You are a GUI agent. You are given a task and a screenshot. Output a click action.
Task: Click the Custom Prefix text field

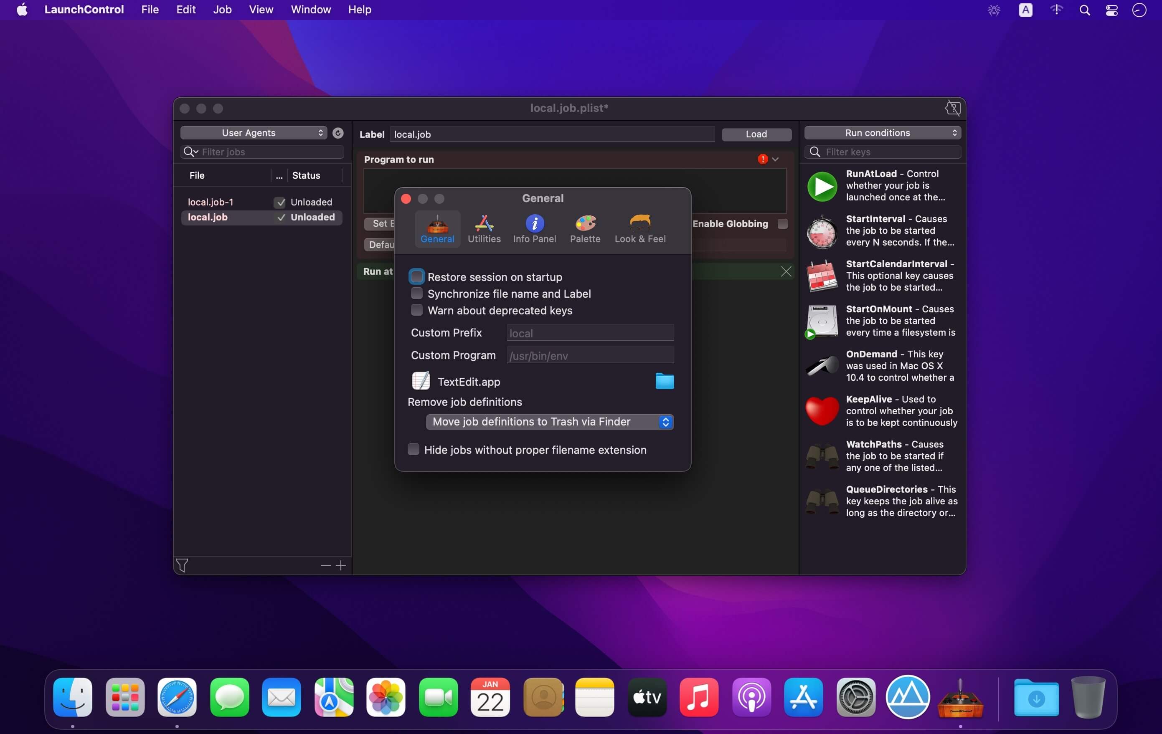coord(590,333)
